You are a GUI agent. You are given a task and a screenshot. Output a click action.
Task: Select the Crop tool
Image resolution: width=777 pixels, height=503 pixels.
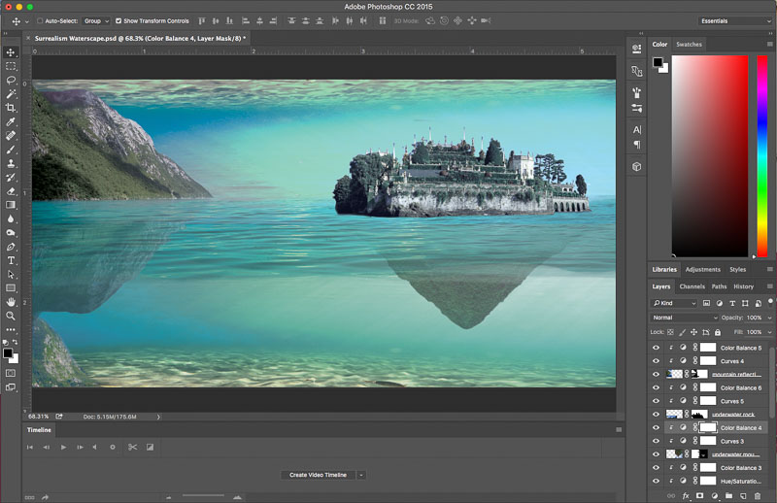11,108
